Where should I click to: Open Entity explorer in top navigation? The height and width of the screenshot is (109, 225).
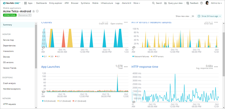(56, 3)
